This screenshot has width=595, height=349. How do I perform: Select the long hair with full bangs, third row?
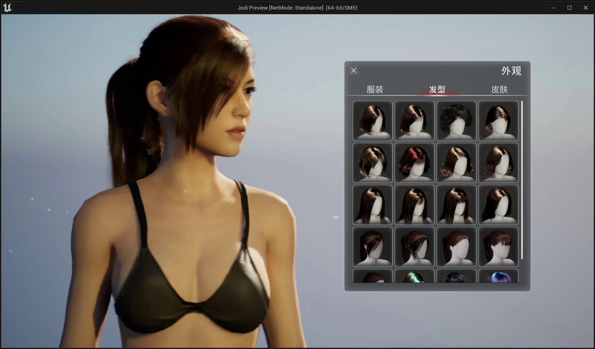[456, 205]
